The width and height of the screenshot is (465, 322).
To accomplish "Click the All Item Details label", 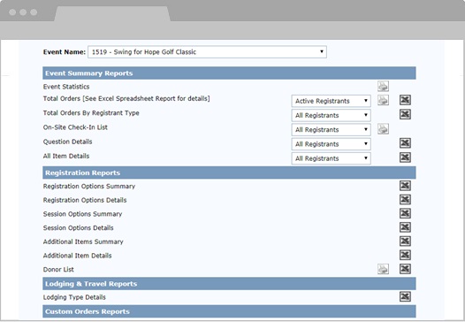I will coord(66,156).
